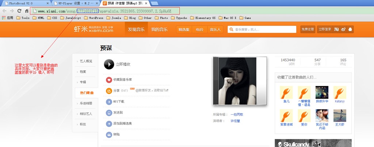Close the WP-Player 设置 tab
Image resolution: width=374 pixels, height=147 pixels.
97,3
